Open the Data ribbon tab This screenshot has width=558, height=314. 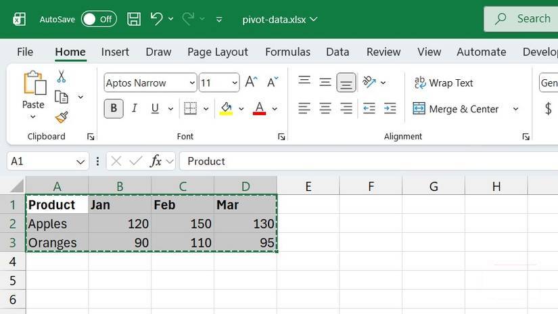(338, 52)
